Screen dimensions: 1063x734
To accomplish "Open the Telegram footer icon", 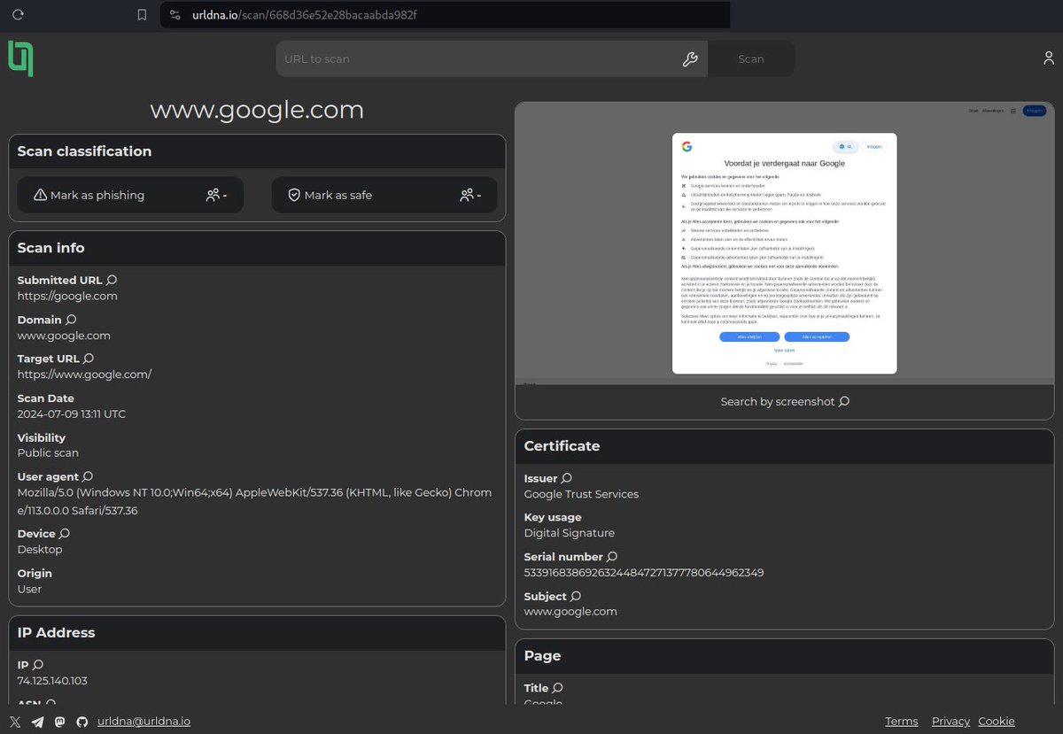I will (37, 722).
